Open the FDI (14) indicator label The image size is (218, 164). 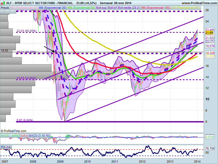click(x=6, y=147)
